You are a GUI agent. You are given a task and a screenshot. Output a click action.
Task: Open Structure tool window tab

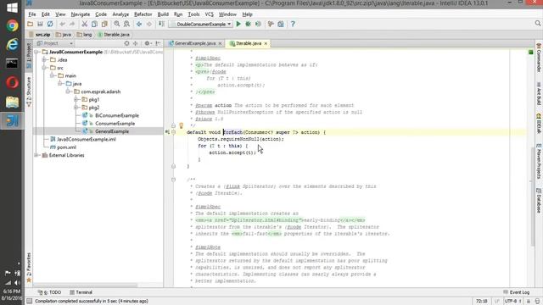click(x=29, y=91)
